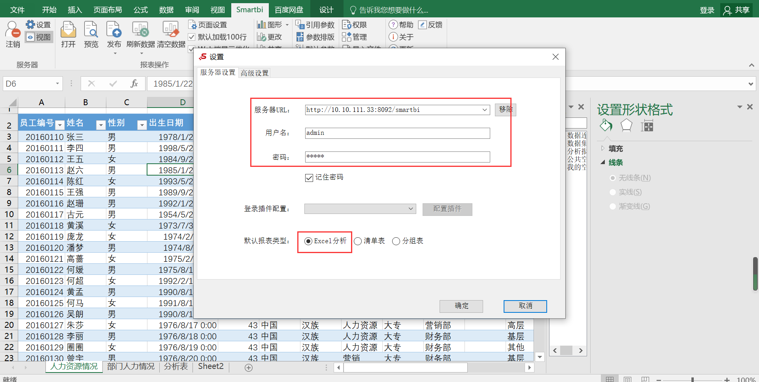Select the 分组表 radio button
The height and width of the screenshot is (382, 759).
(396, 241)
